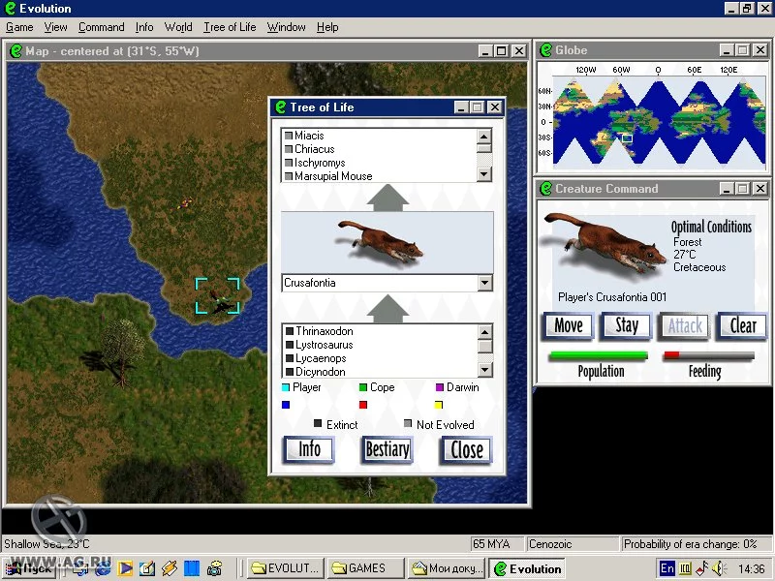Open the EVOLUT... folder taskbar button
This screenshot has width=775, height=581.
coord(286,568)
